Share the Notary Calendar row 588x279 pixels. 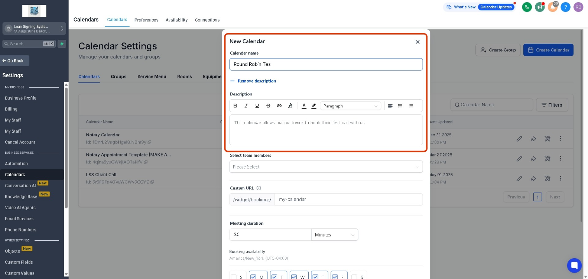pos(533,139)
